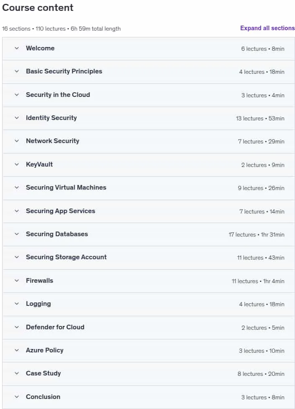Viewport: 295px width, 409px height.
Task: Click the Securing App Services chevron
Action: [x=17, y=211]
